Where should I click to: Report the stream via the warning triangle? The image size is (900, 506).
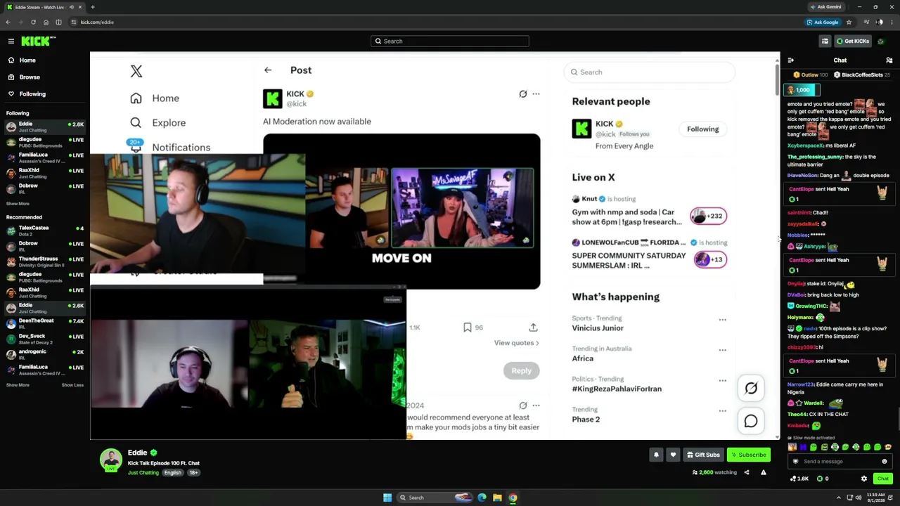click(764, 472)
